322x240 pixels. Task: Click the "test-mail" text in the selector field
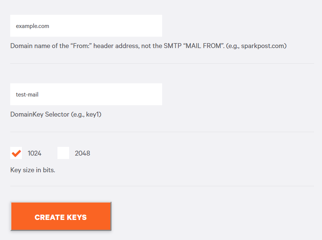pos(27,95)
